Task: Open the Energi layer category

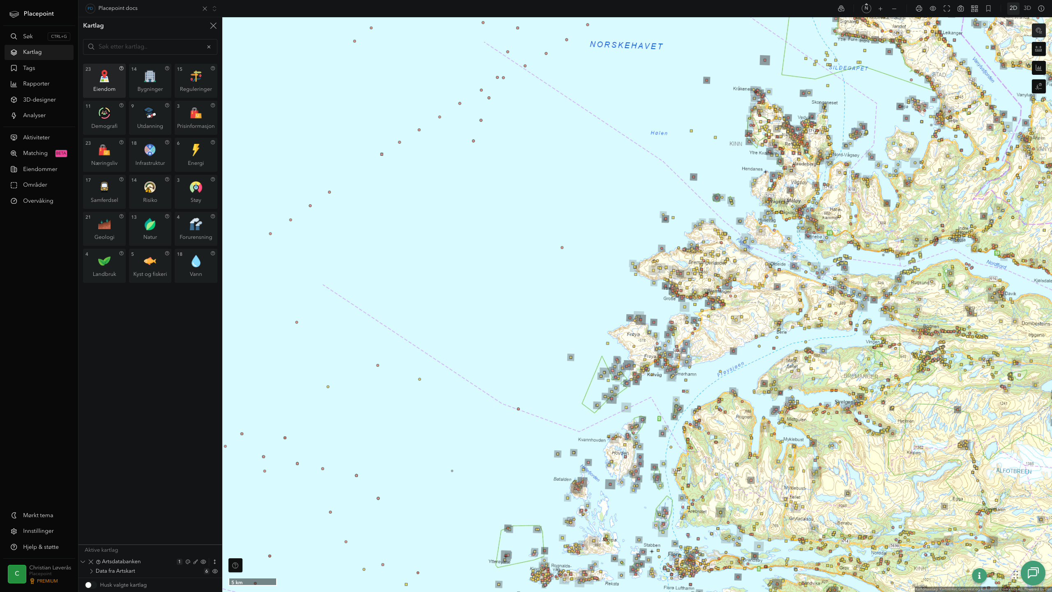Action: 196,155
